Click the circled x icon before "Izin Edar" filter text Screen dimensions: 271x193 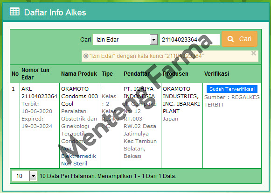tap(86, 56)
